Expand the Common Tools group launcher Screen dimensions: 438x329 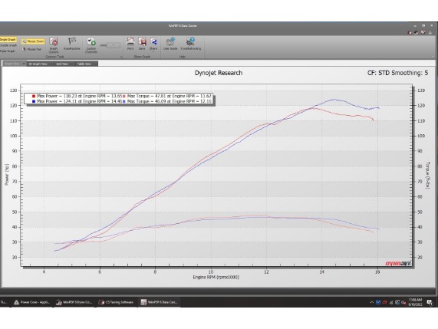click(x=121, y=57)
